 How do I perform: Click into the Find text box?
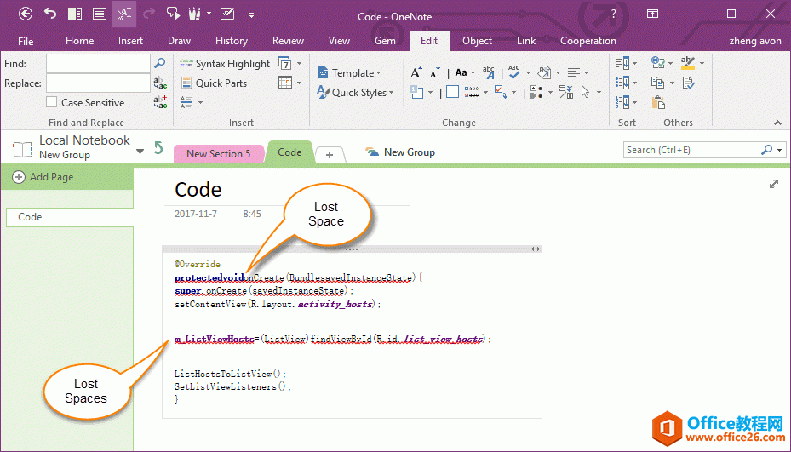click(x=98, y=64)
